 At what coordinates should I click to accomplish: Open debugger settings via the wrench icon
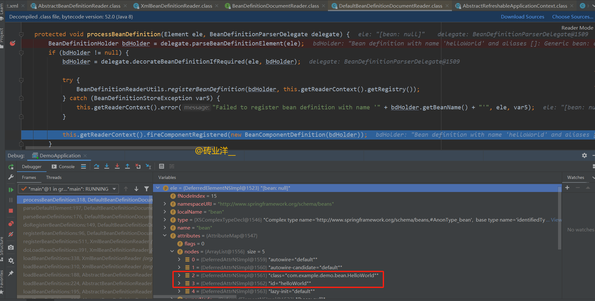pyautogui.click(x=11, y=177)
